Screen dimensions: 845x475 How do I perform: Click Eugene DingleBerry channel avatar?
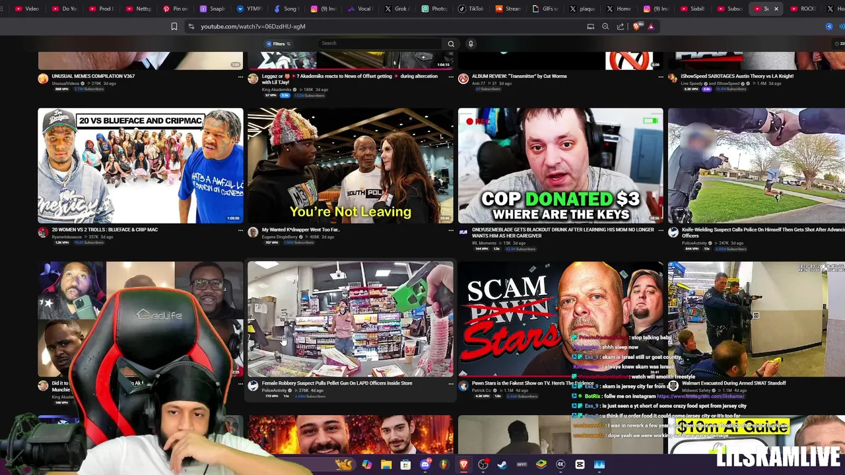pyautogui.click(x=253, y=232)
